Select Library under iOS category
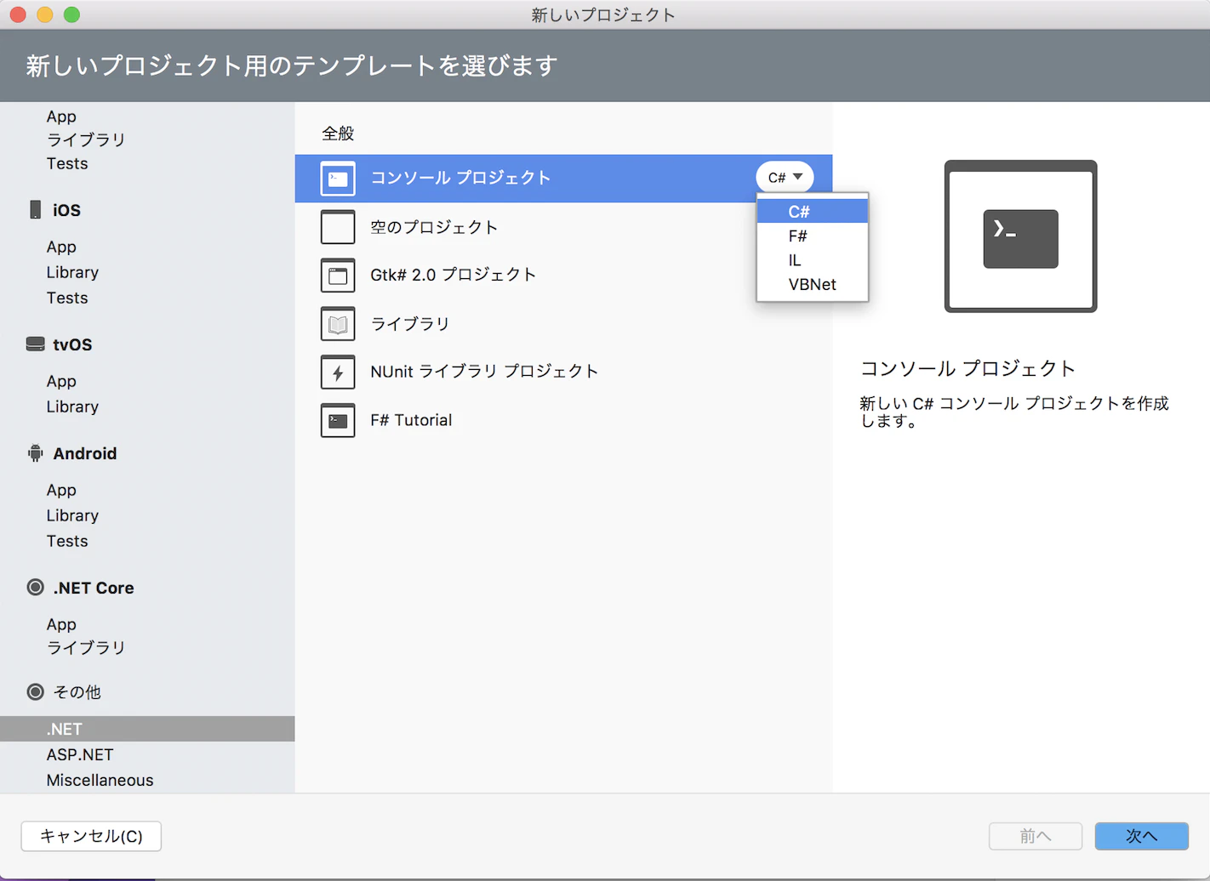Viewport: 1210px width, 881px height. pos(72,272)
